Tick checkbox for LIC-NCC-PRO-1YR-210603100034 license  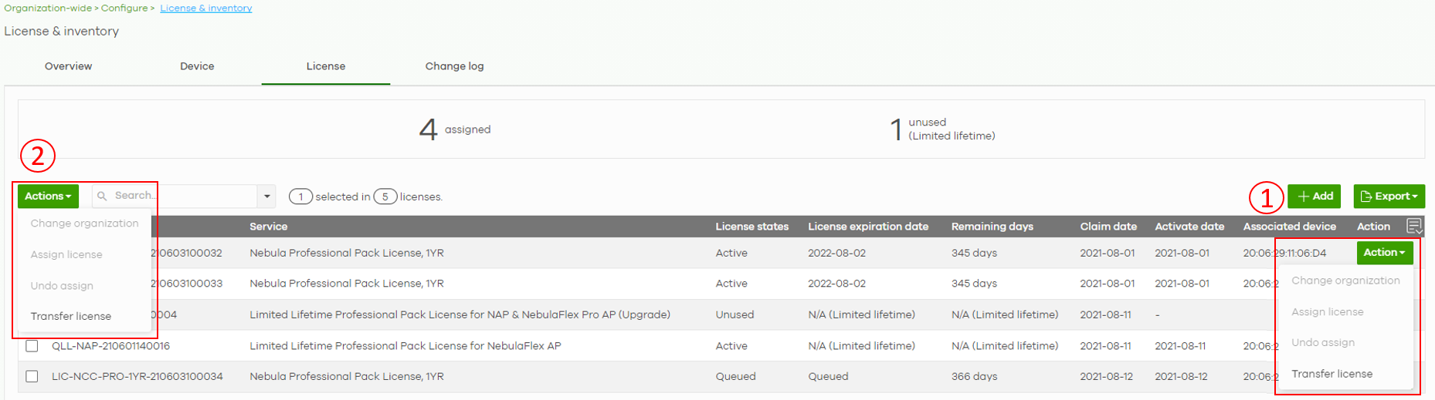point(32,376)
